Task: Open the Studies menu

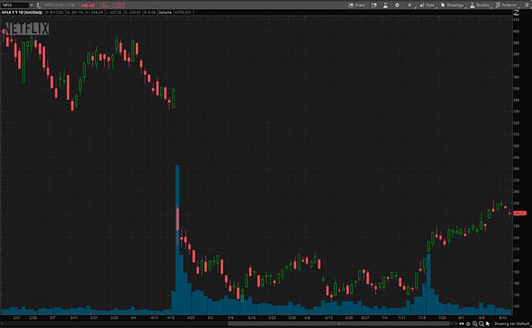Action: pyautogui.click(x=479, y=5)
